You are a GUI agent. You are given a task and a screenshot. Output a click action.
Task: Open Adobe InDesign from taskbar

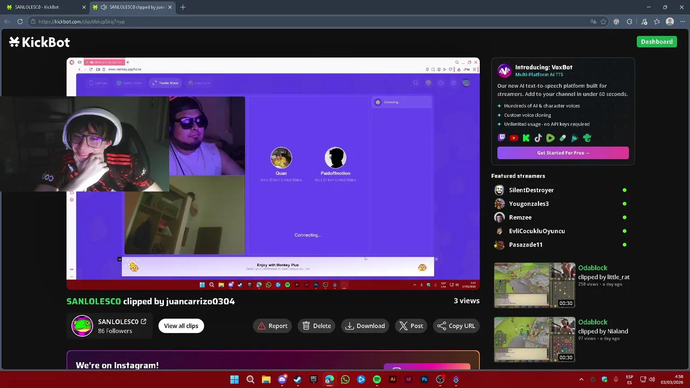[408, 379]
